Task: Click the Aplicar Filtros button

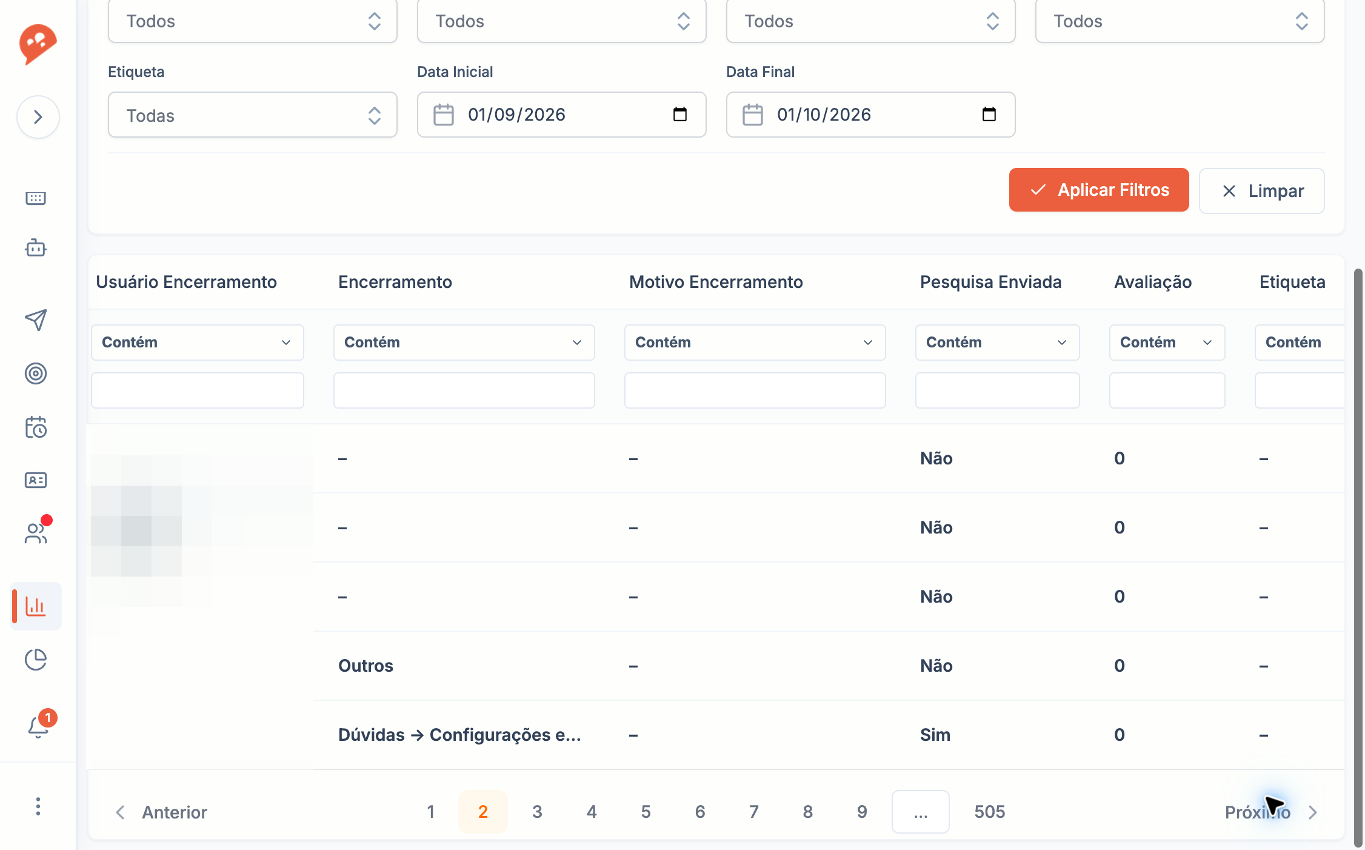Action: (x=1099, y=190)
